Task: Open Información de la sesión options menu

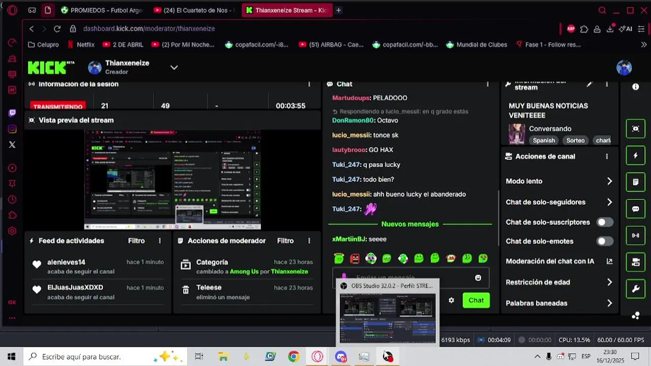Action: pos(309,84)
